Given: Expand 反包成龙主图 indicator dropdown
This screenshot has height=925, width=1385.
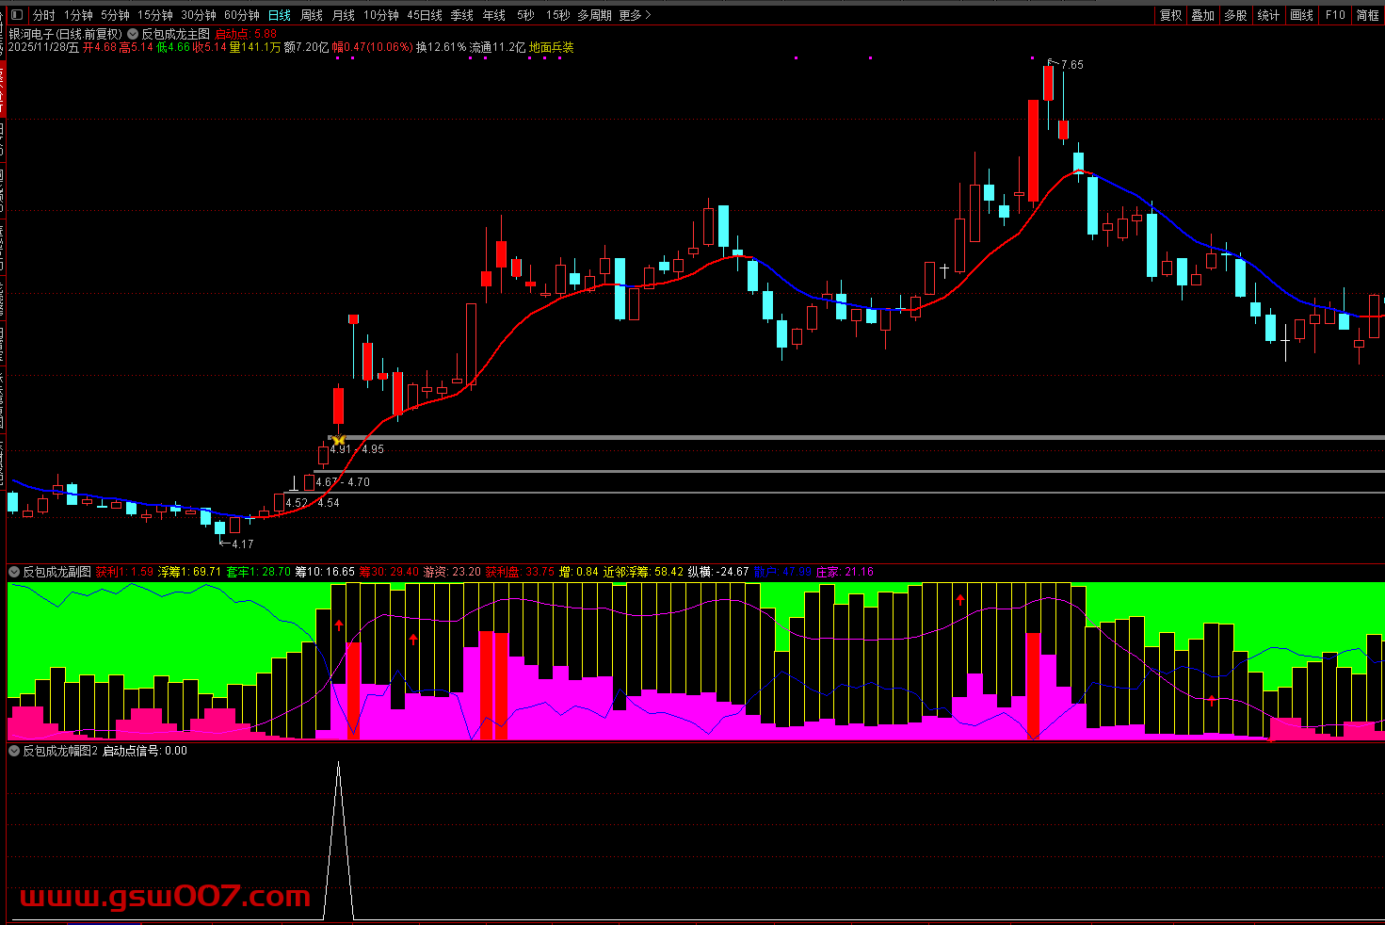Looking at the screenshot, I should (x=133, y=34).
